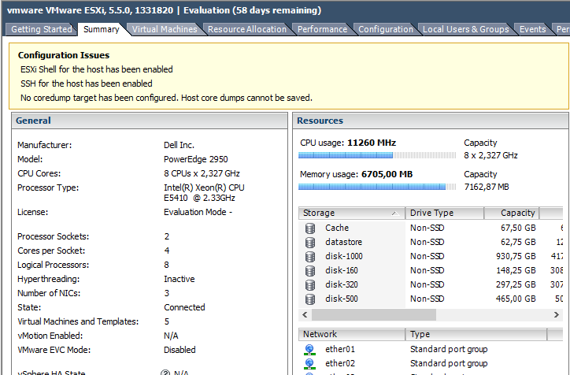570x375 pixels.
Task: Open the Virtual Machines tab
Action: [x=165, y=29]
